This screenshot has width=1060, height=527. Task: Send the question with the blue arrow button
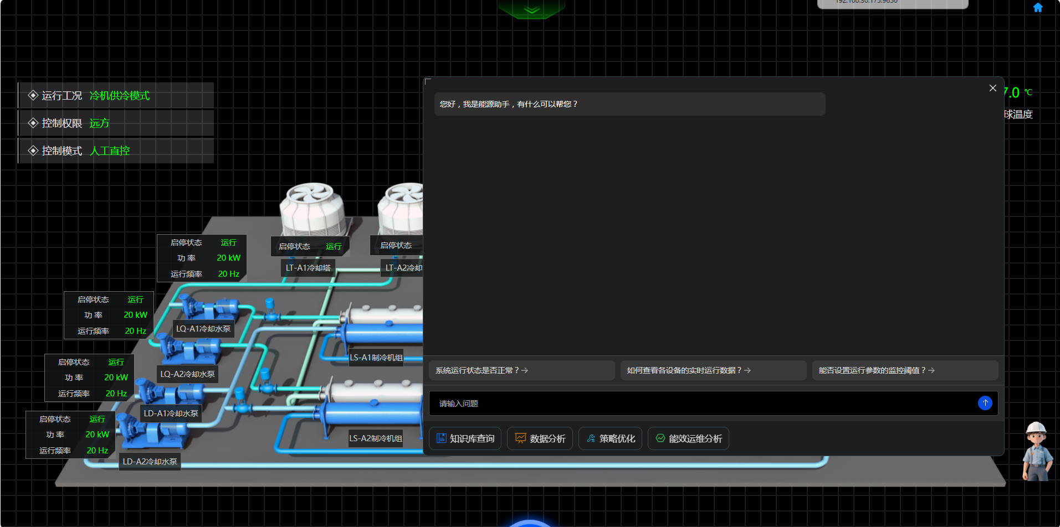coord(985,403)
